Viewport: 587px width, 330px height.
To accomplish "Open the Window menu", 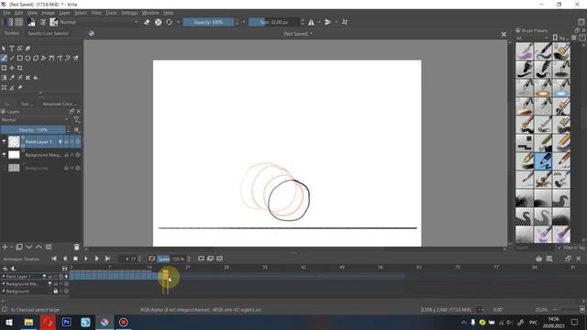I will point(150,13).
